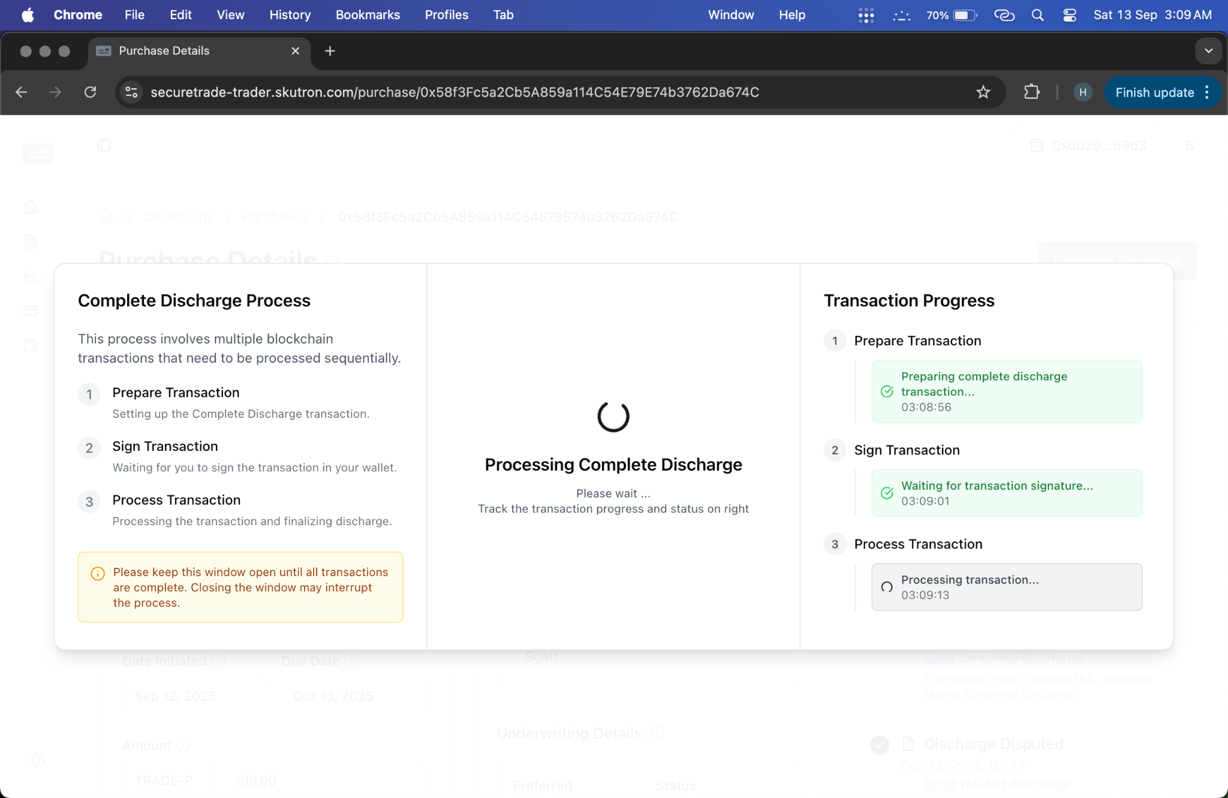Click the home sidebar icon
The image size is (1228, 798).
[31, 207]
